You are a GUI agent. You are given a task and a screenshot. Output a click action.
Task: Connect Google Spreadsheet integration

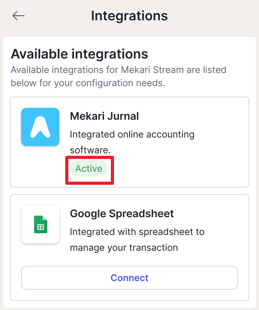point(129,278)
